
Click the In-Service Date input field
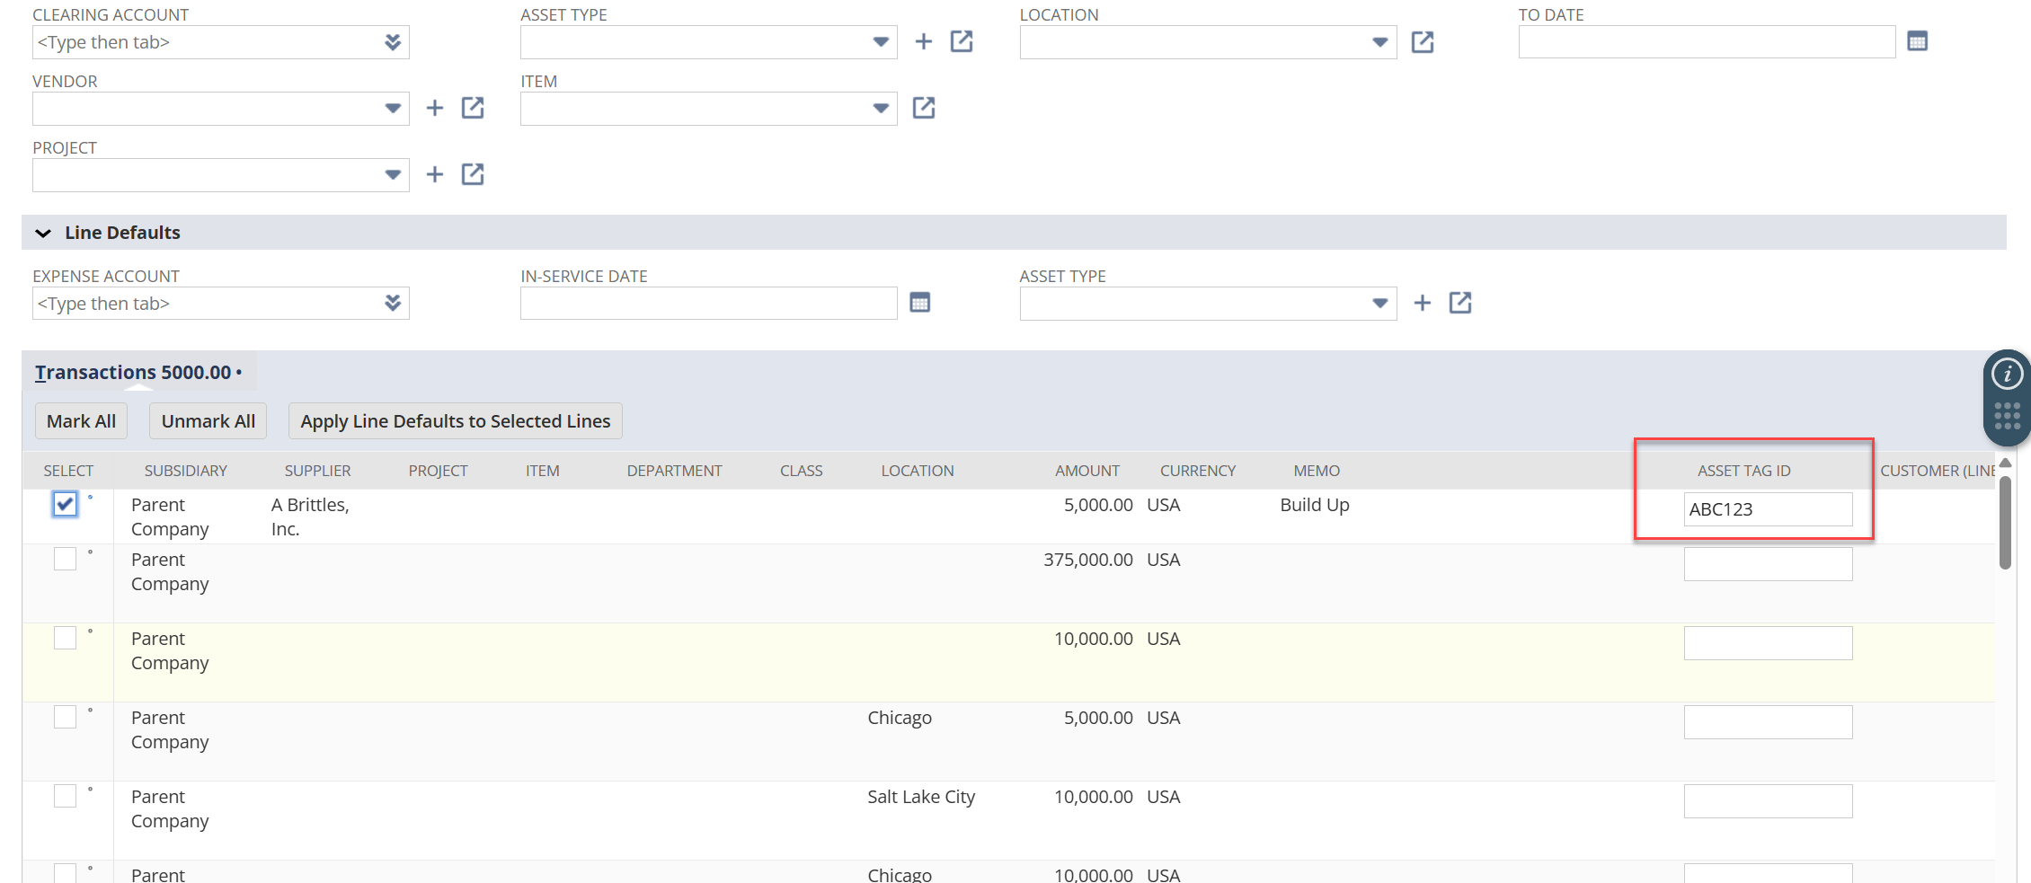pyautogui.click(x=708, y=304)
